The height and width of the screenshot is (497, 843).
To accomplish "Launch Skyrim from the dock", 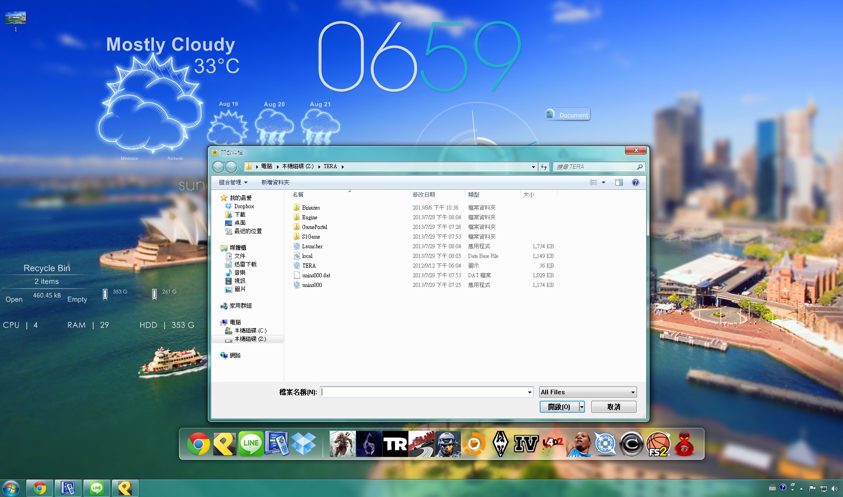I will [x=500, y=444].
